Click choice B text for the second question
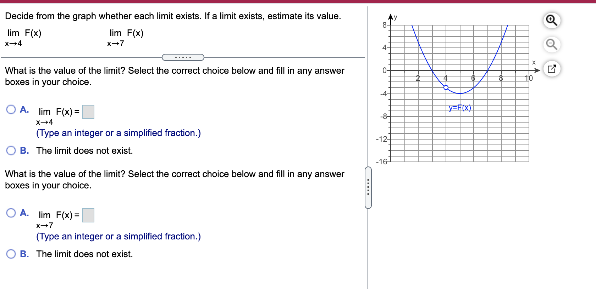The image size is (596, 289). tap(84, 254)
